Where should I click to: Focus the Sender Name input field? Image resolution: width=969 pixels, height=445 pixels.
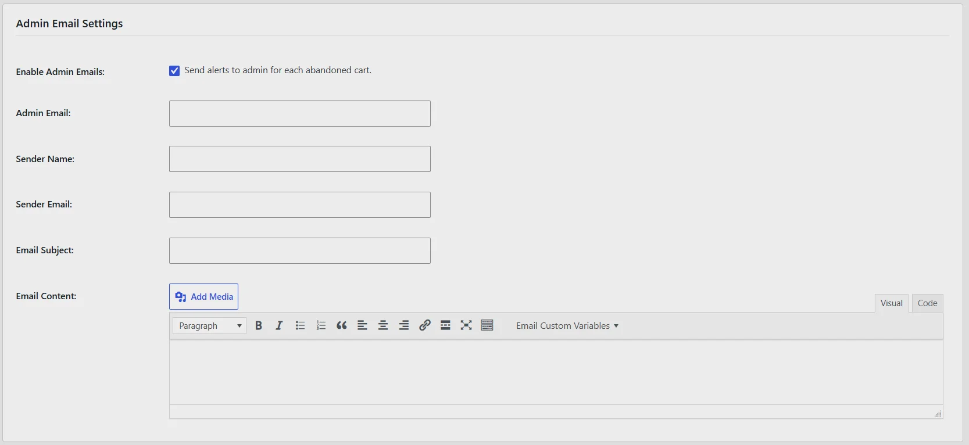[x=300, y=159]
